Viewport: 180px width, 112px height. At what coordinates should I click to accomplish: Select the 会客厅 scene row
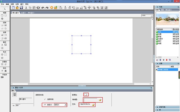tap(167, 39)
